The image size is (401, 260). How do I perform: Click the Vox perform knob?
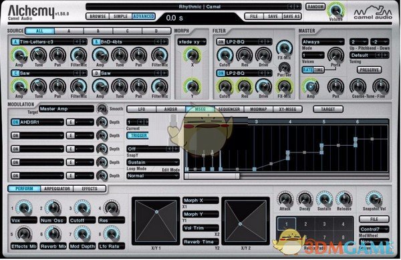24,207
